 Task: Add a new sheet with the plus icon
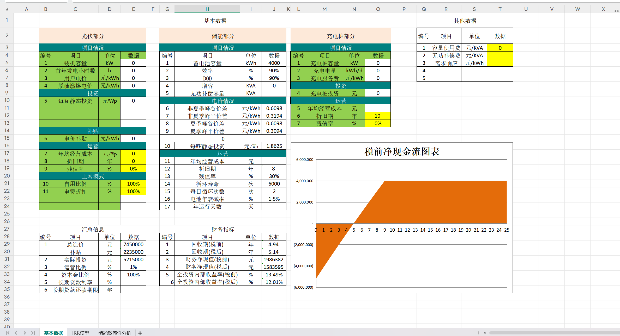[x=140, y=333]
